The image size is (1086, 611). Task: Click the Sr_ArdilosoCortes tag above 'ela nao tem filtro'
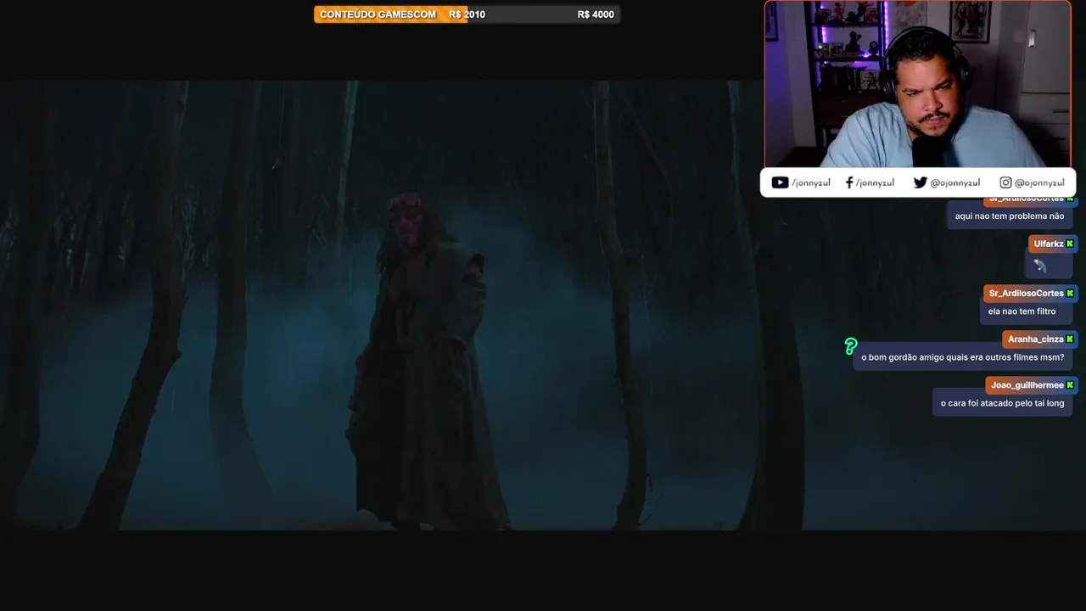(x=1031, y=293)
